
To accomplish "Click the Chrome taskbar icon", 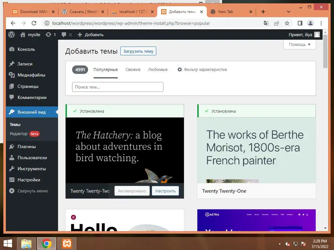I will 46,243.
